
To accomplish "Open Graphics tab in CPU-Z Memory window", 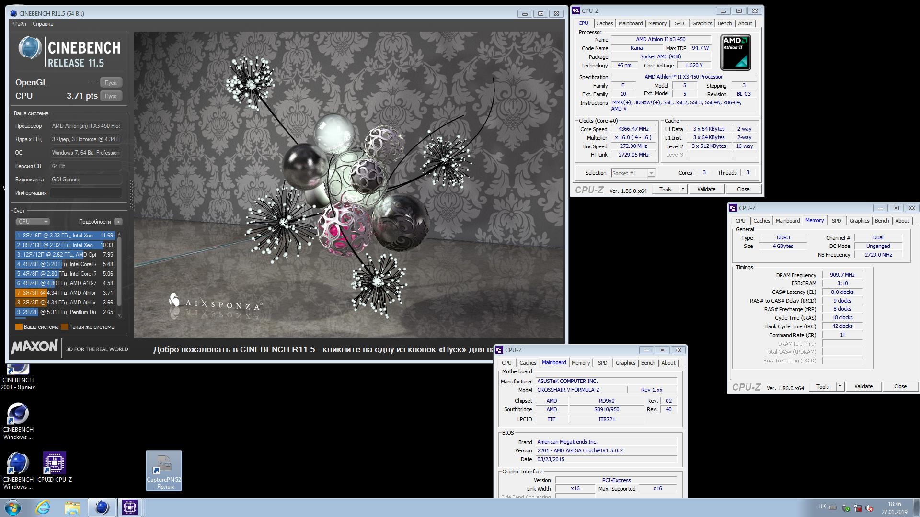I will pyautogui.click(x=859, y=221).
